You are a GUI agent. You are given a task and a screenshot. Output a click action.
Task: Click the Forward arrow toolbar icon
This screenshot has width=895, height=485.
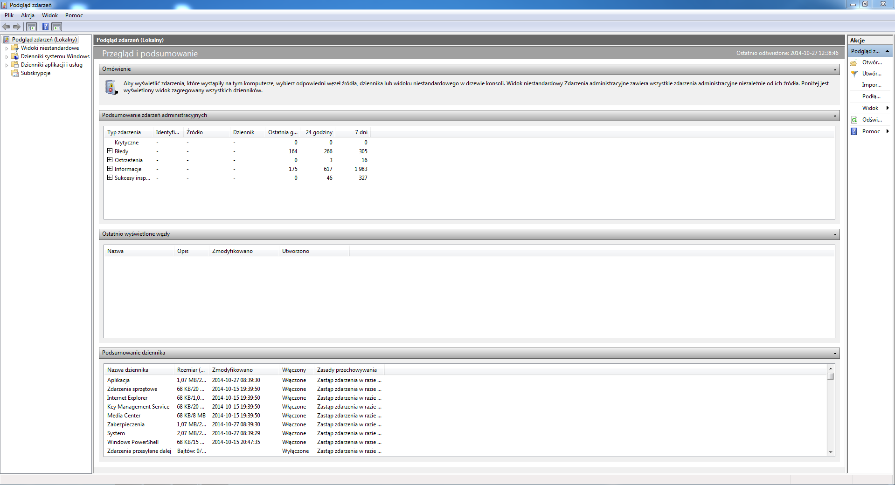[17, 27]
